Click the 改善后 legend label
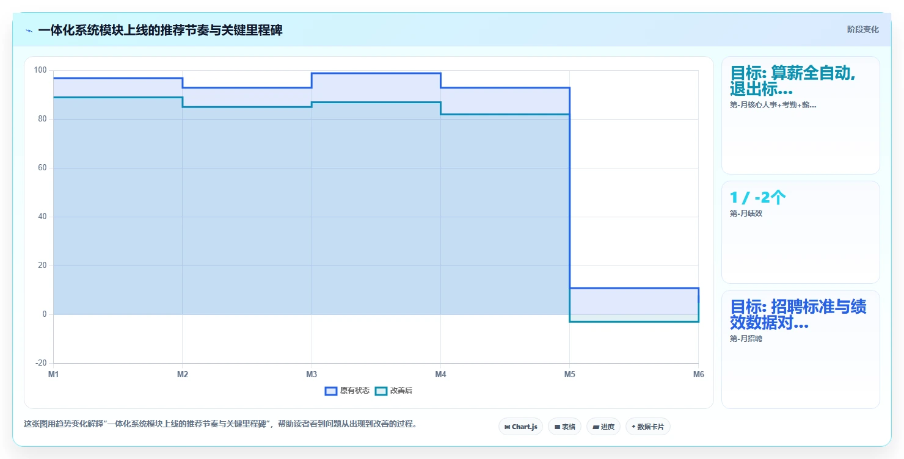The image size is (904, 459). point(401,391)
